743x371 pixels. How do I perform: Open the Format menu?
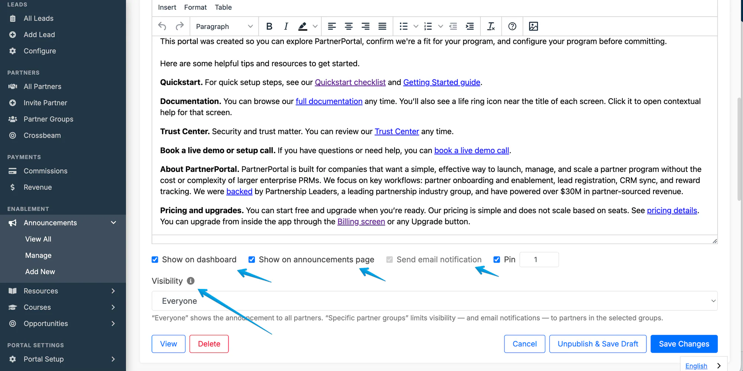pos(195,7)
